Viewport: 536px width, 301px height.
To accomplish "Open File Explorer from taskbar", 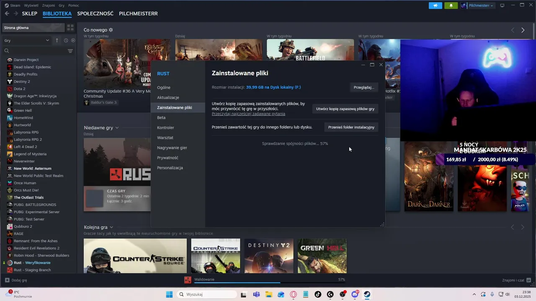I will [268, 294].
